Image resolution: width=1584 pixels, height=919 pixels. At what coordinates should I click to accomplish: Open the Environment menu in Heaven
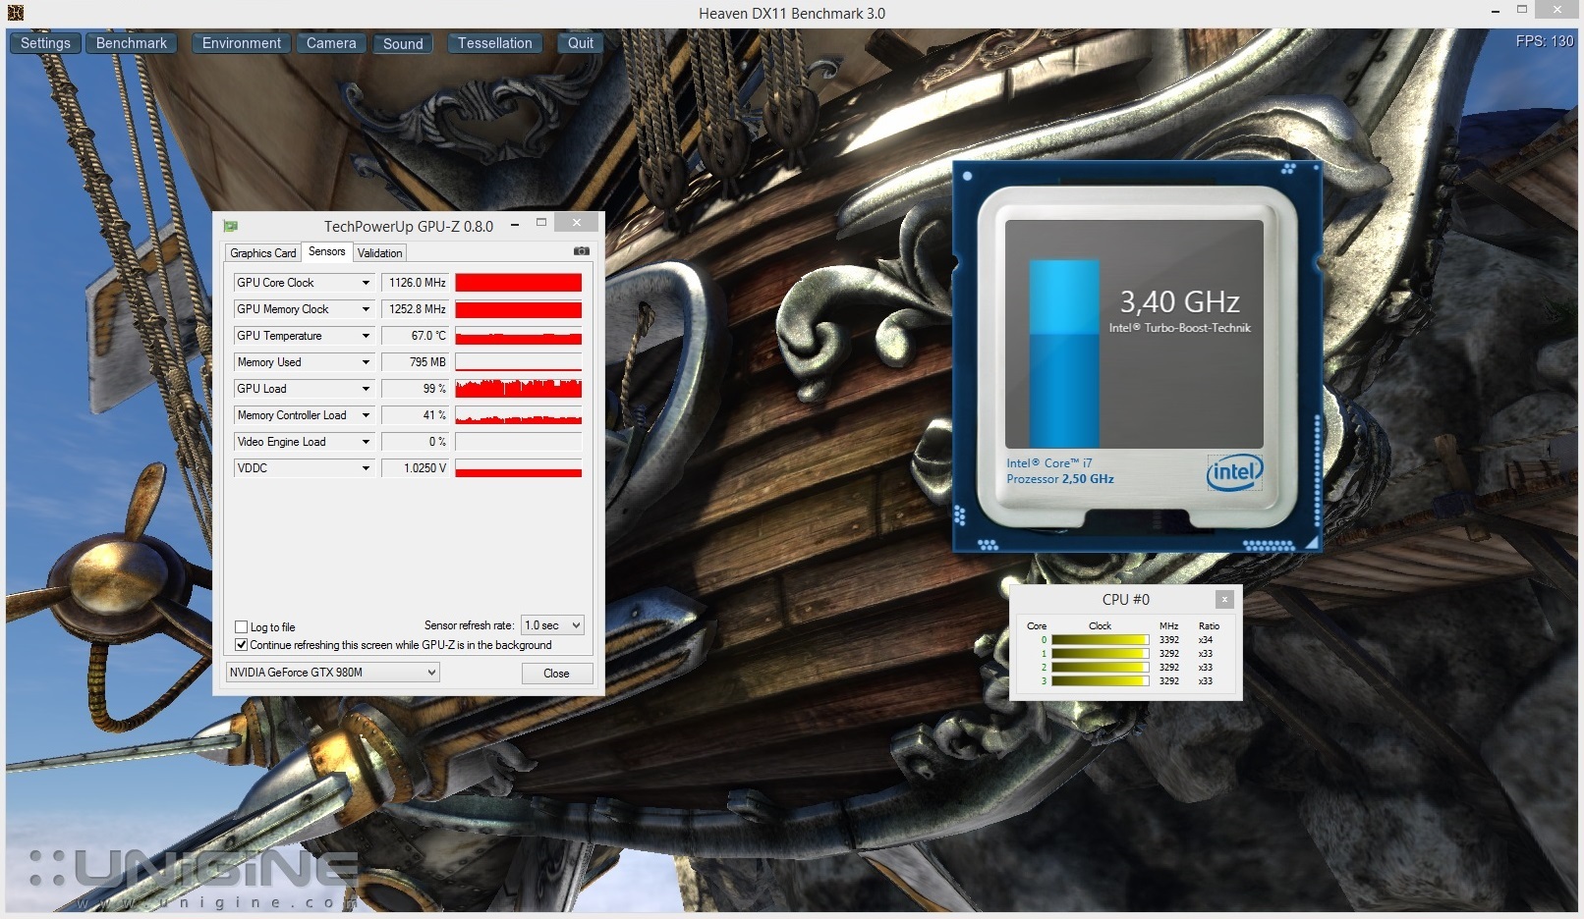point(242,43)
